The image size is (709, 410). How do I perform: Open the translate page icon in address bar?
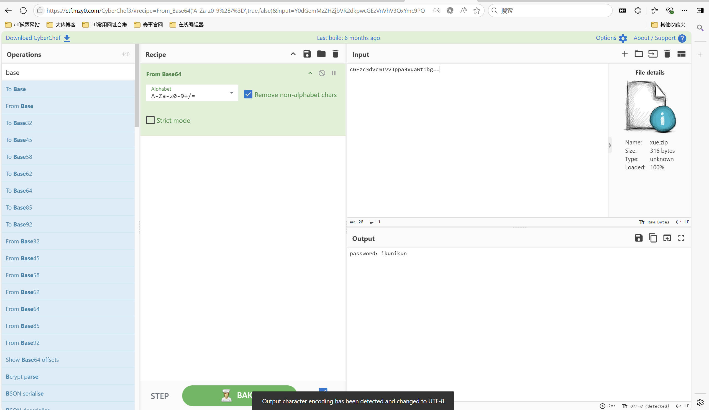[436, 11]
